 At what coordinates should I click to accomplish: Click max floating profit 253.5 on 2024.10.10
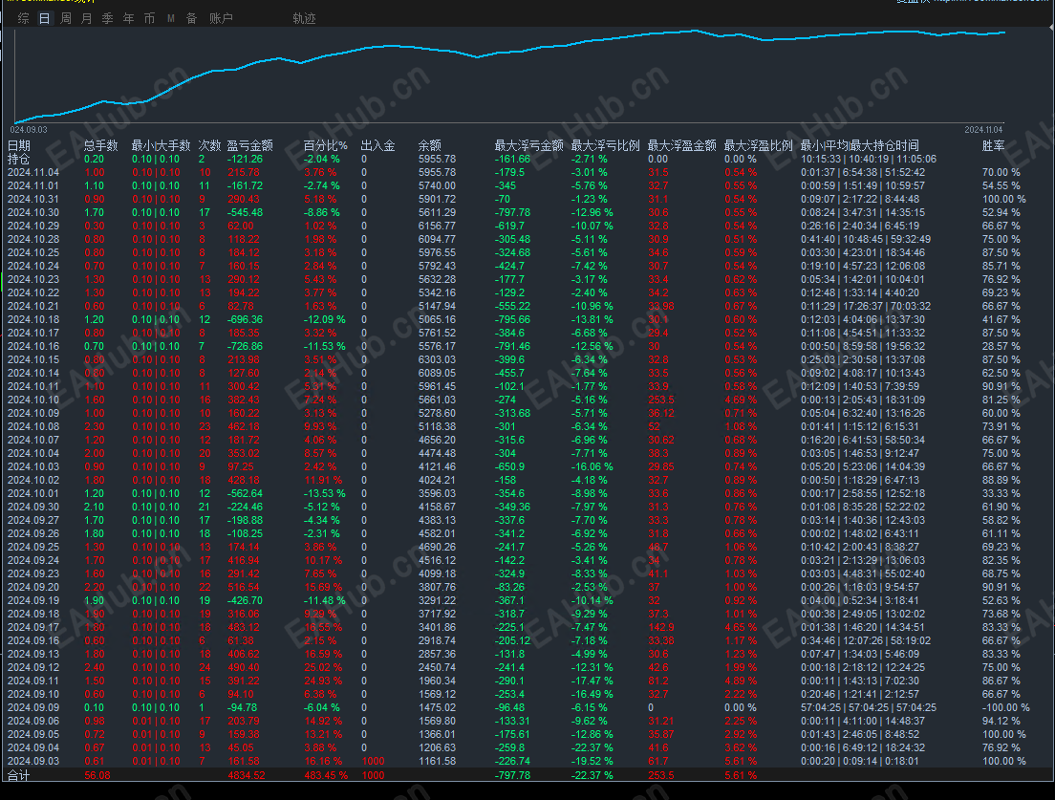tap(661, 400)
